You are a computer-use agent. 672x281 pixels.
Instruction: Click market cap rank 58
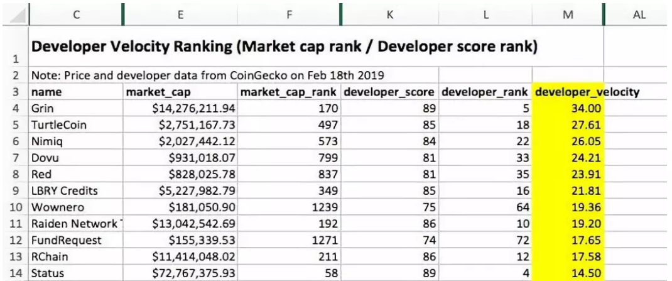tap(289, 273)
